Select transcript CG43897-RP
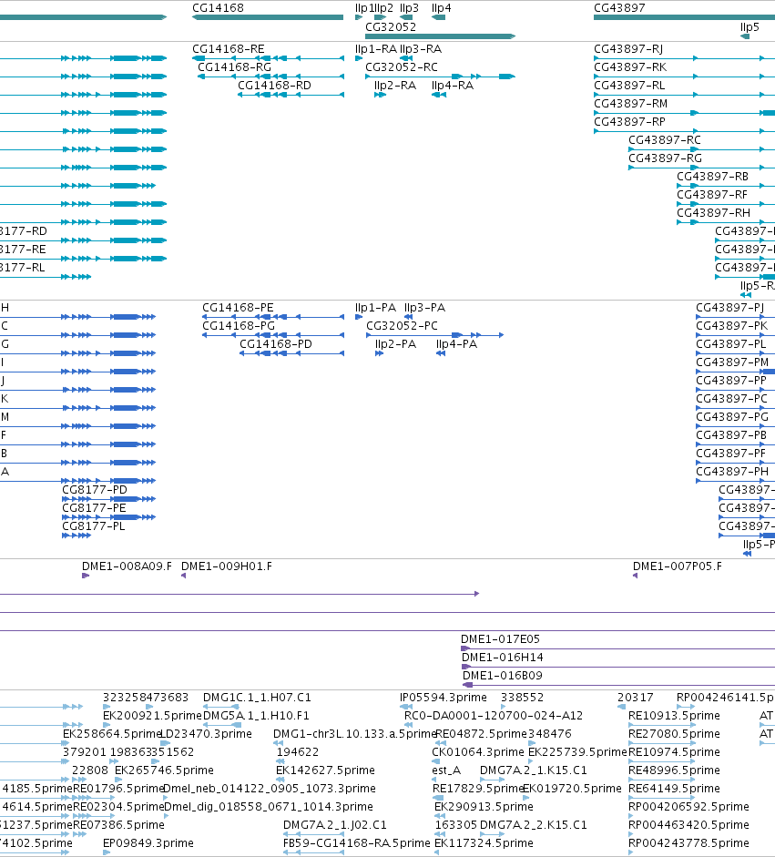Viewport: 775px width, 857px height. (684, 131)
